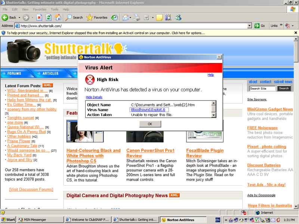Switch to Welcome to ClubSNAP taskbar window
The image size is (299, 224).
pyautogui.click(x=88, y=220)
